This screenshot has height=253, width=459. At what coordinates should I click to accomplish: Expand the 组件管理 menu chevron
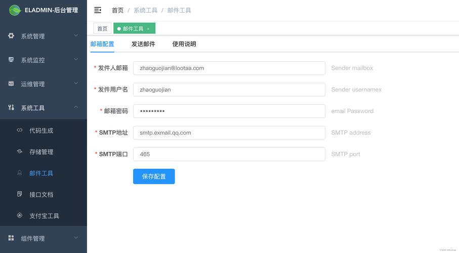76,237
